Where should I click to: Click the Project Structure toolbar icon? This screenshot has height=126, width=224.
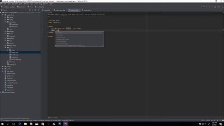pos(216,7)
